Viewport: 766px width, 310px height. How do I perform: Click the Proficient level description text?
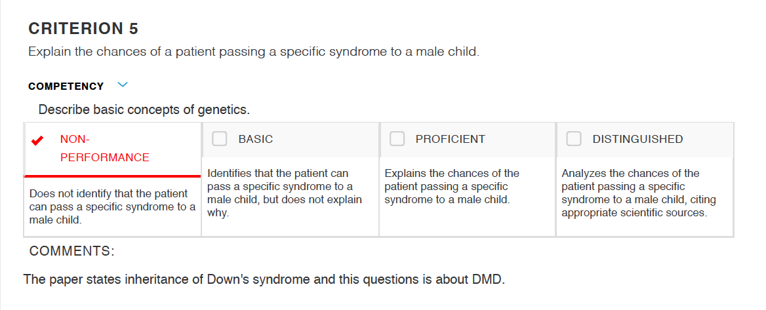[x=452, y=187]
